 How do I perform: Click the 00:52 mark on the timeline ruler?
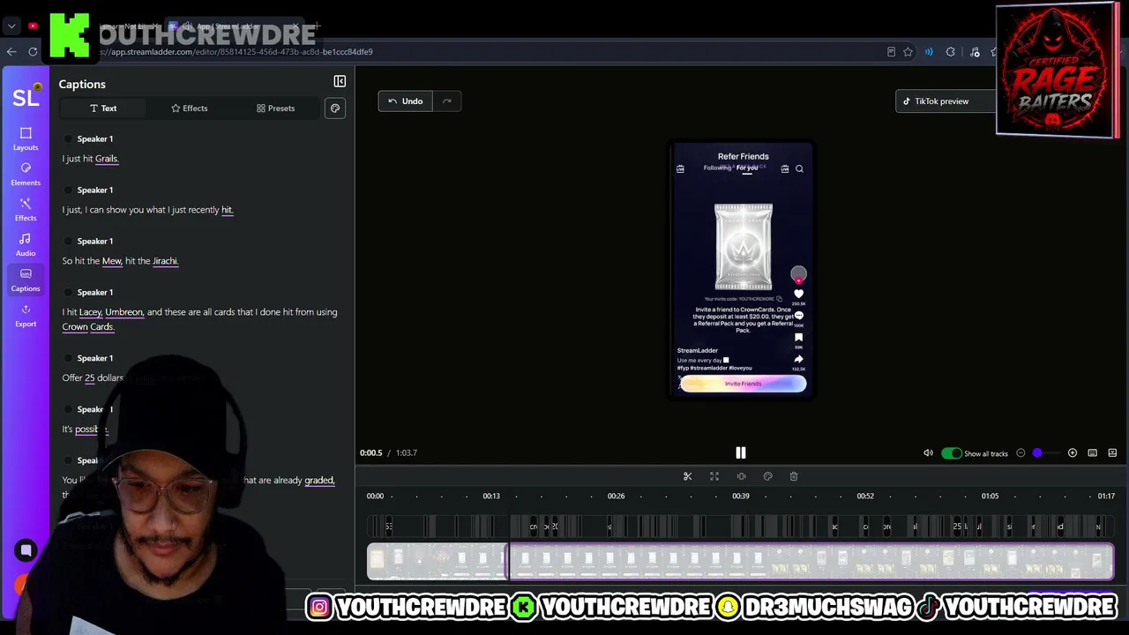865,496
